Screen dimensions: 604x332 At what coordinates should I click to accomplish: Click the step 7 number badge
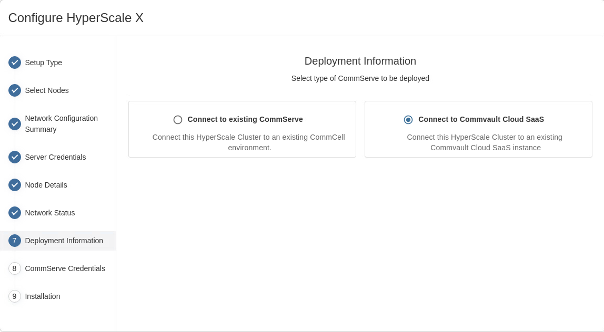[15, 241]
